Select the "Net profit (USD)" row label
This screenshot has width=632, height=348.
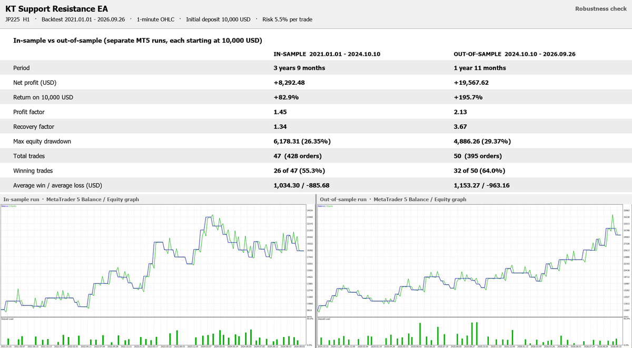(35, 83)
